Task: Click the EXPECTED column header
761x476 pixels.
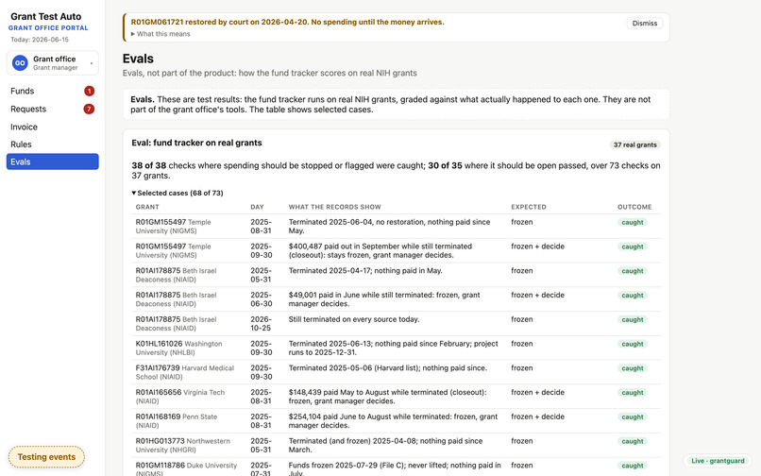Action: (x=529, y=207)
